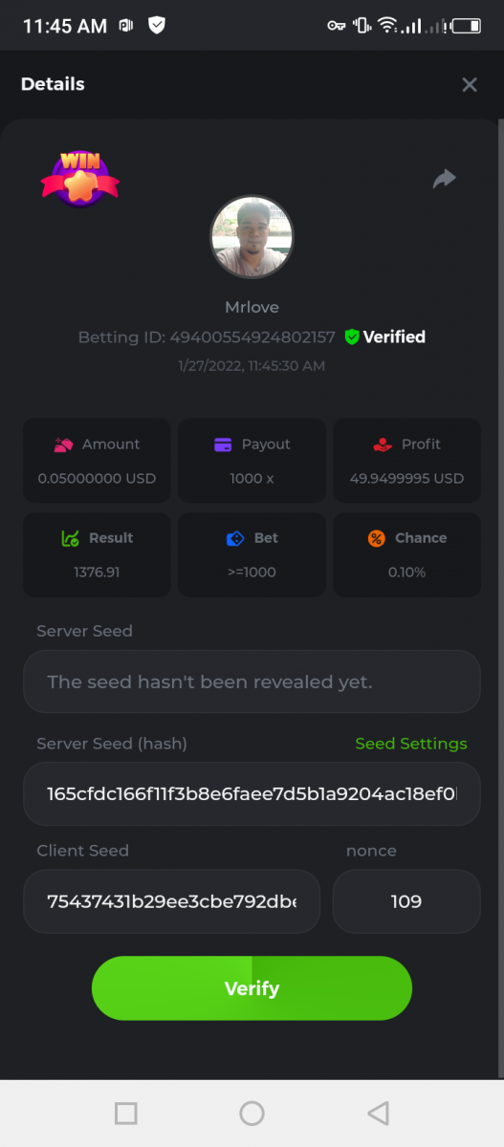
Task: Tap the Payout card icon
Action: (223, 444)
